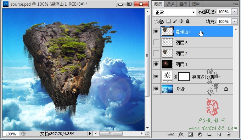Screen dimensions: 241x140
Task: Hide the 悬浮山 1 layer
Action: click(x=156, y=31)
